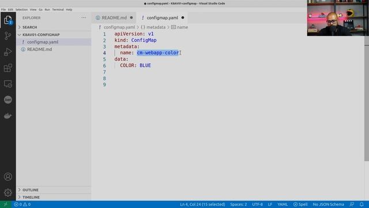
Task: Open Explorer views and more actions ellipsis
Action: point(84,18)
